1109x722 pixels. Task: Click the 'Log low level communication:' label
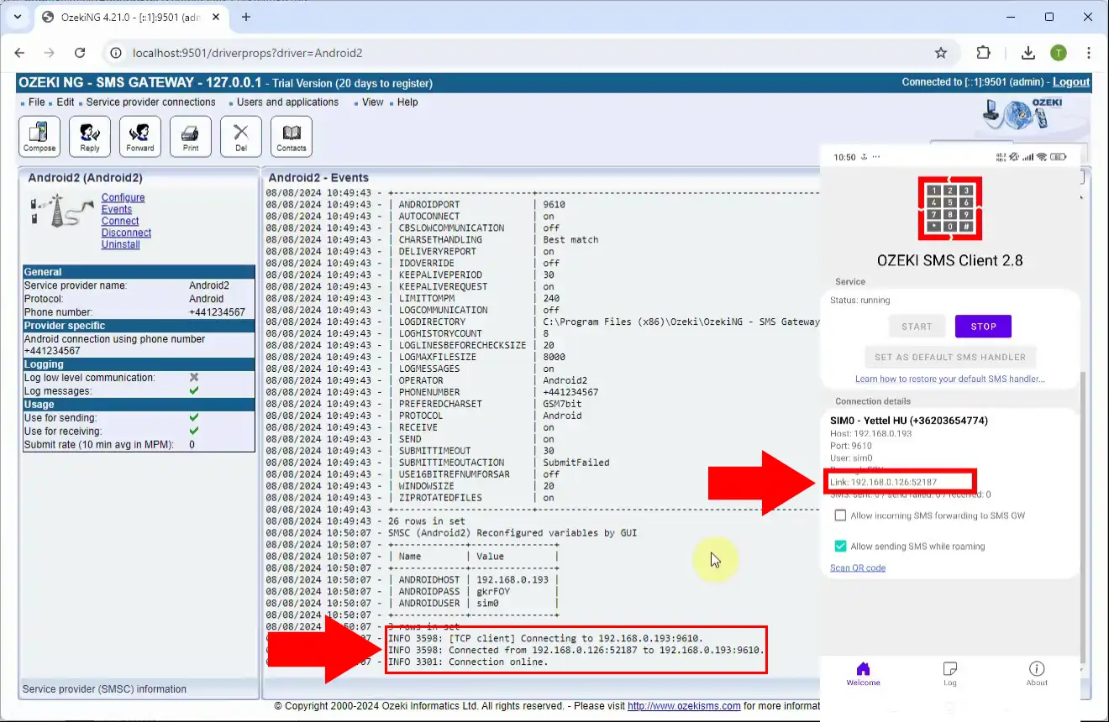pyautogui.click(x=90, y=378)
